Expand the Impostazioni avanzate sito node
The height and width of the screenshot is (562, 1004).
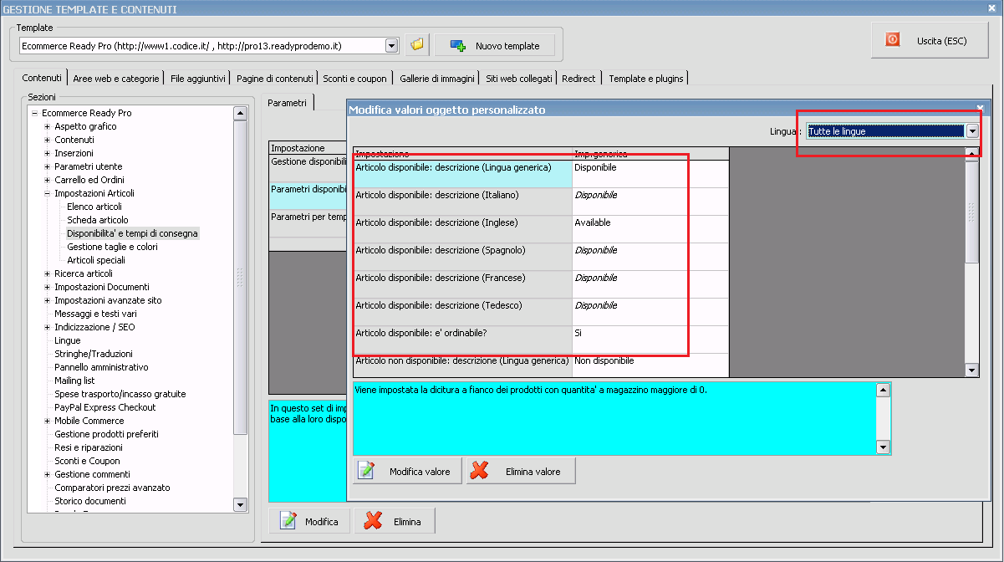pyautogui.click(x=47, y=300)
